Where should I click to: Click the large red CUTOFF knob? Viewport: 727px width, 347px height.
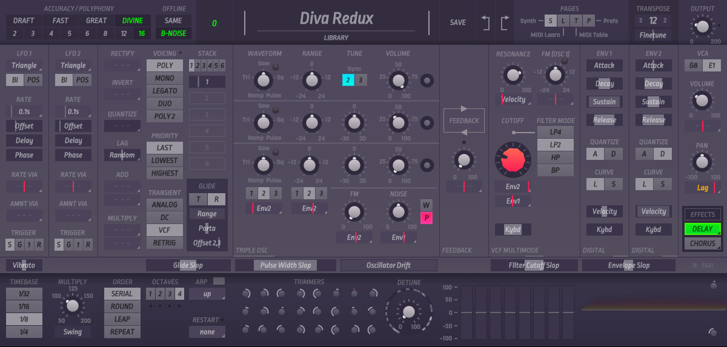[513, 160]
